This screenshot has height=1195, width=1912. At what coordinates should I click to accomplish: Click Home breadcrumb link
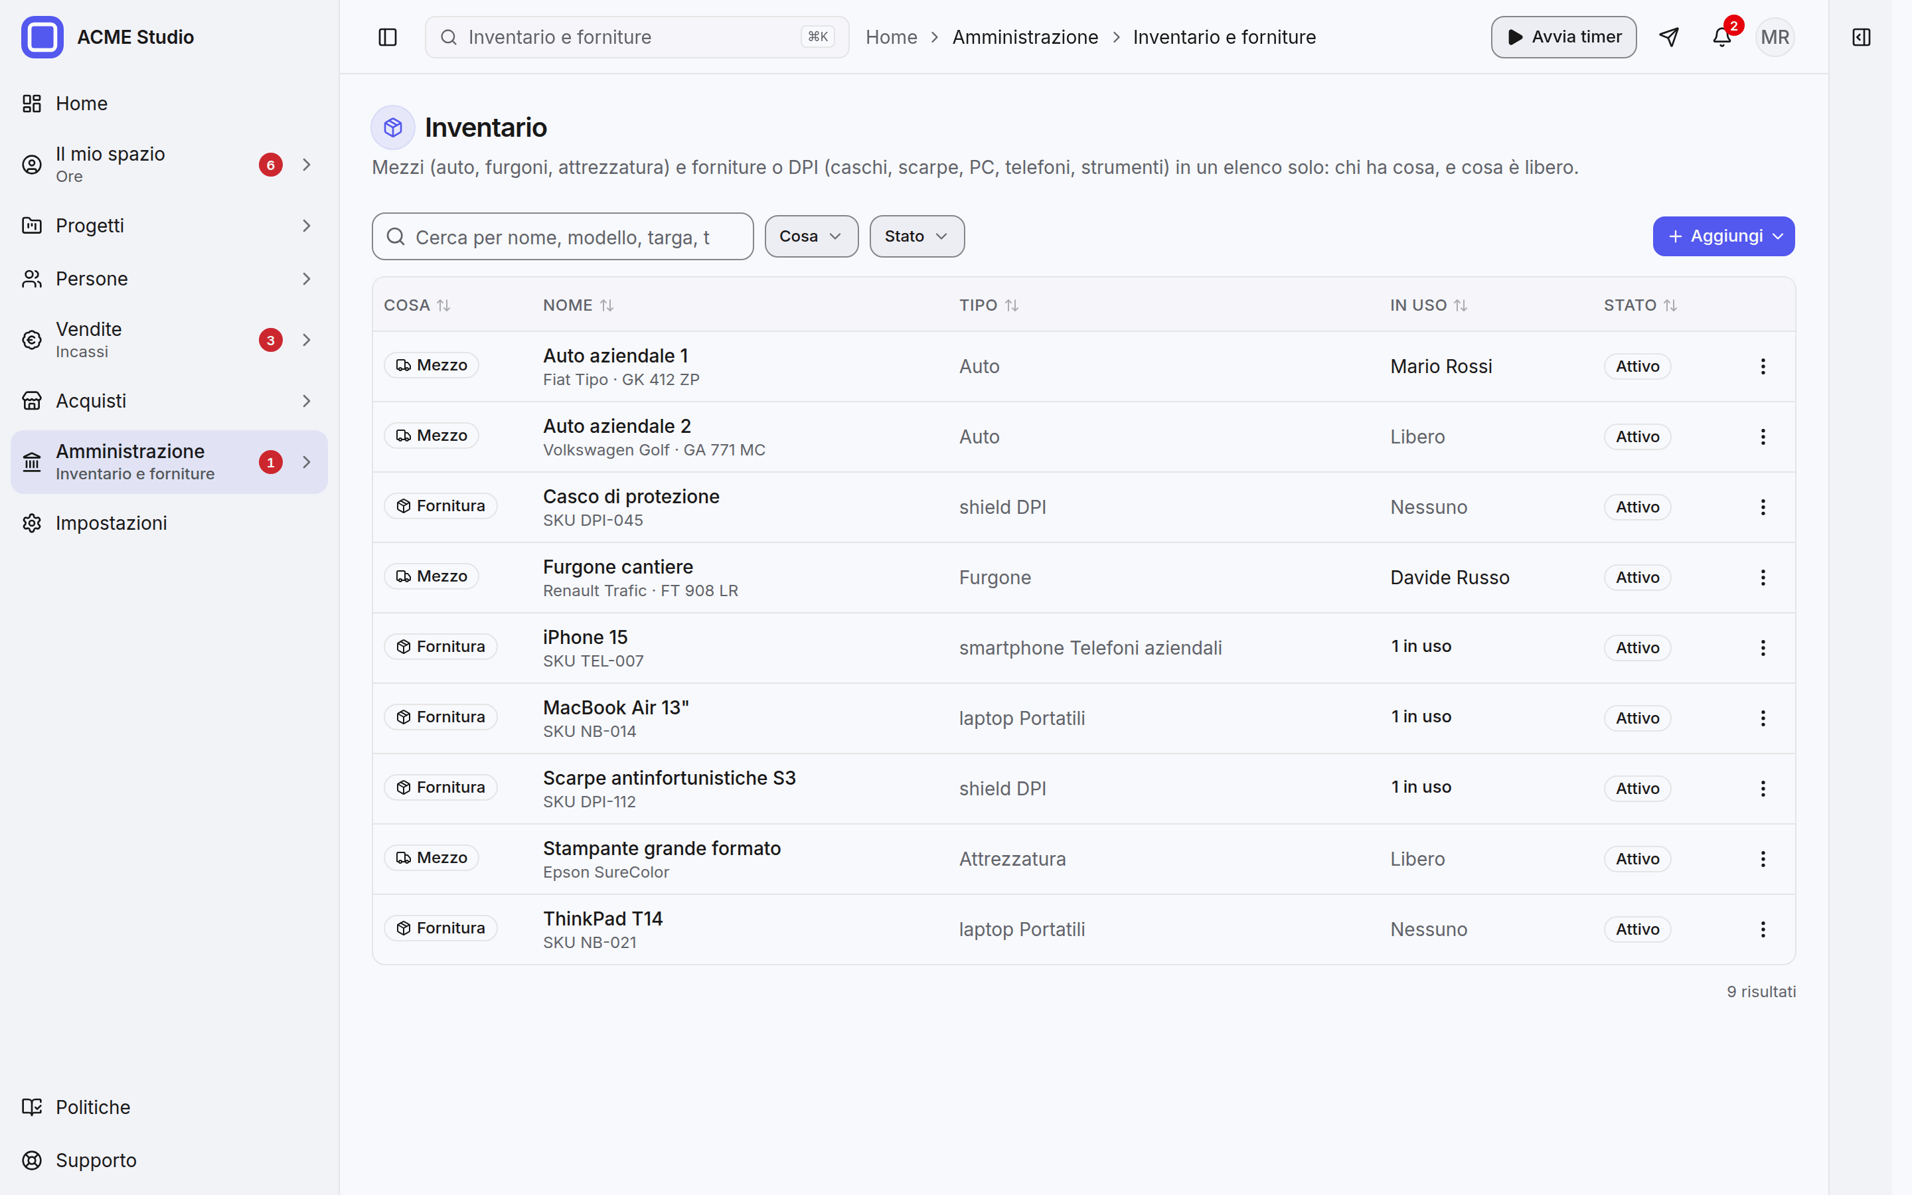891,37
